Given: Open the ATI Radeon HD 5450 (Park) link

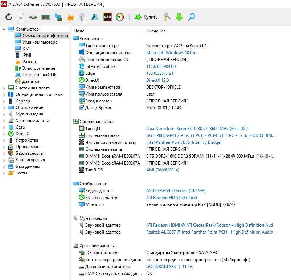Looking at the screenshot, I should (172, 198).
